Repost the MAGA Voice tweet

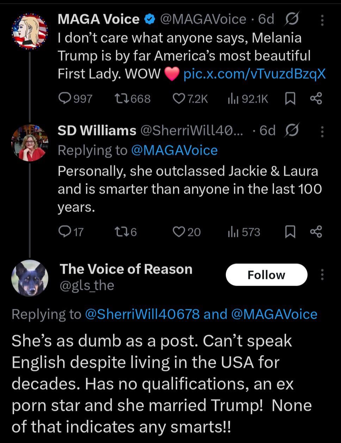[x=122, y=99]
